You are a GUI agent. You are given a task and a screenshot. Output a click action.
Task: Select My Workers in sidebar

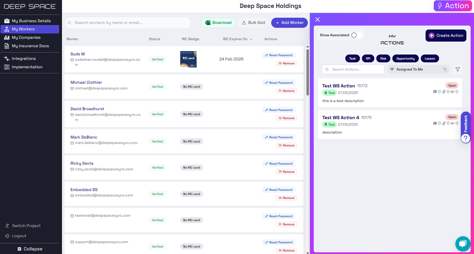click(x=30, y=29)
